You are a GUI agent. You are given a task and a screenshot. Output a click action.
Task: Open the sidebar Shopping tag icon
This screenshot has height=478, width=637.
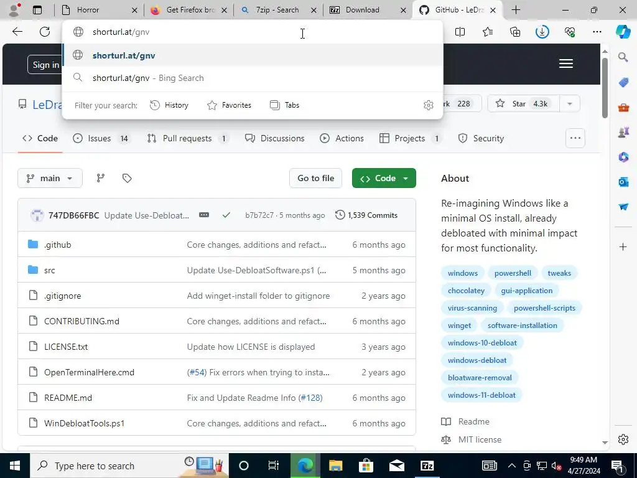tap(623, 83)
